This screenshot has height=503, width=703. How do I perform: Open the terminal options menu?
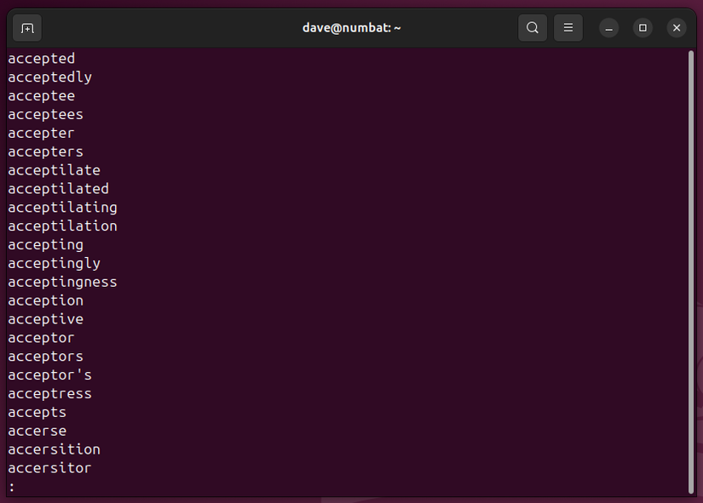pyautogui.click(x=568, y=27)
